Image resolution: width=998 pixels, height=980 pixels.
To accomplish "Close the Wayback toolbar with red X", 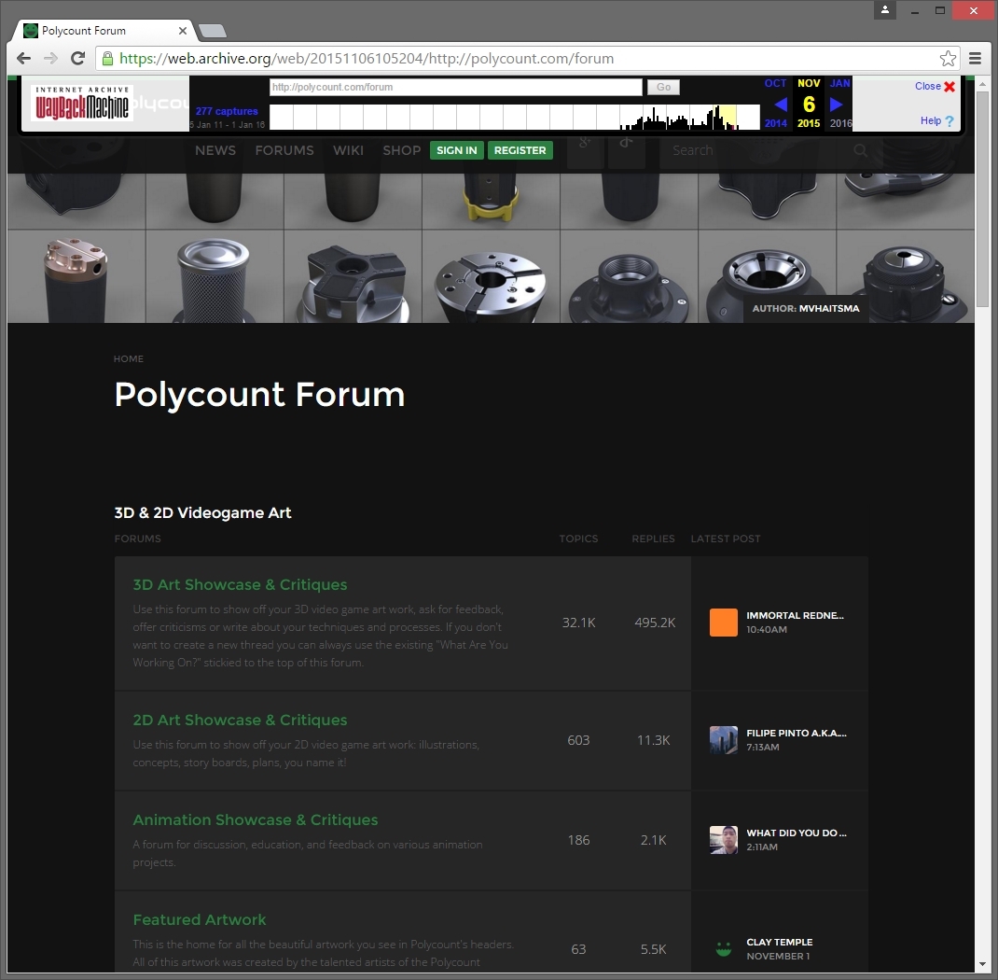I will coord(949,87).
